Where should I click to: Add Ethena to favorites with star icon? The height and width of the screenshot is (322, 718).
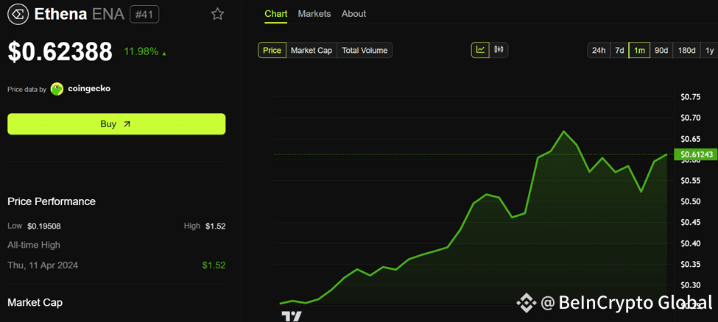click(x=217, y=14)
